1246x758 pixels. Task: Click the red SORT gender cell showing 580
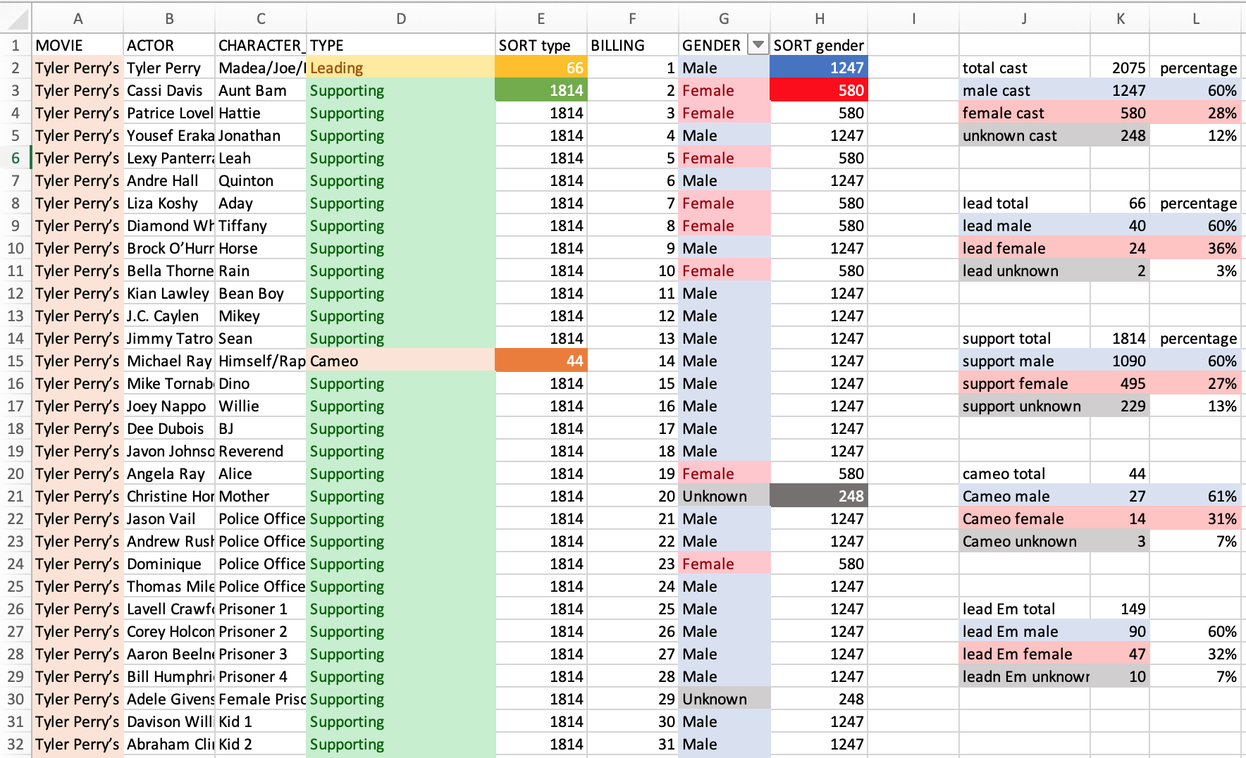818,90
